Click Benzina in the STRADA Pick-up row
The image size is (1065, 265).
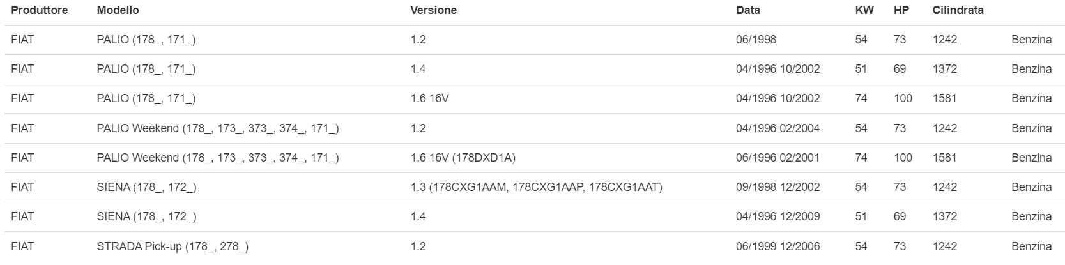(x=1031, y=246)
